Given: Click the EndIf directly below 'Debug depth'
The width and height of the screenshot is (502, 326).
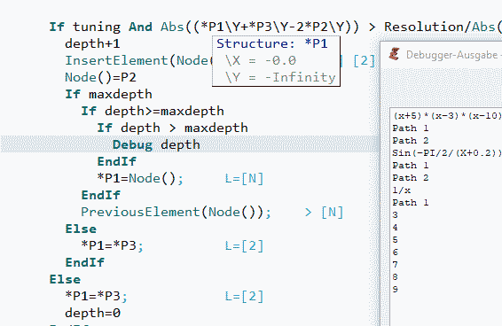Looking at the screenshot, I should pyautogui.click(x=116, y=161).
